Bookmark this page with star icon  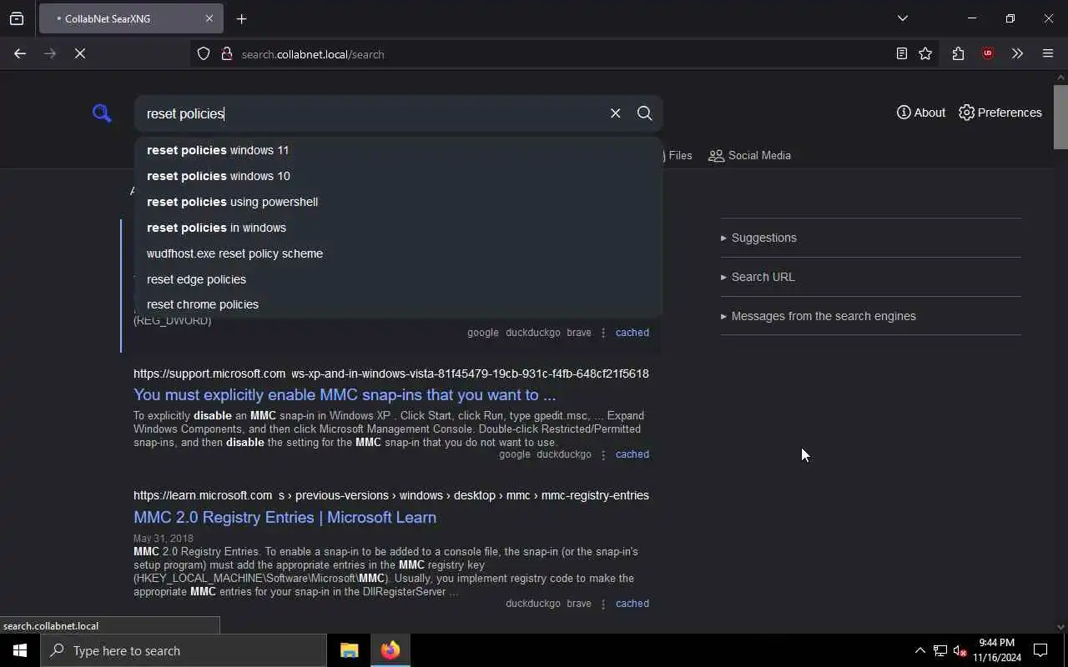[925, 53]
